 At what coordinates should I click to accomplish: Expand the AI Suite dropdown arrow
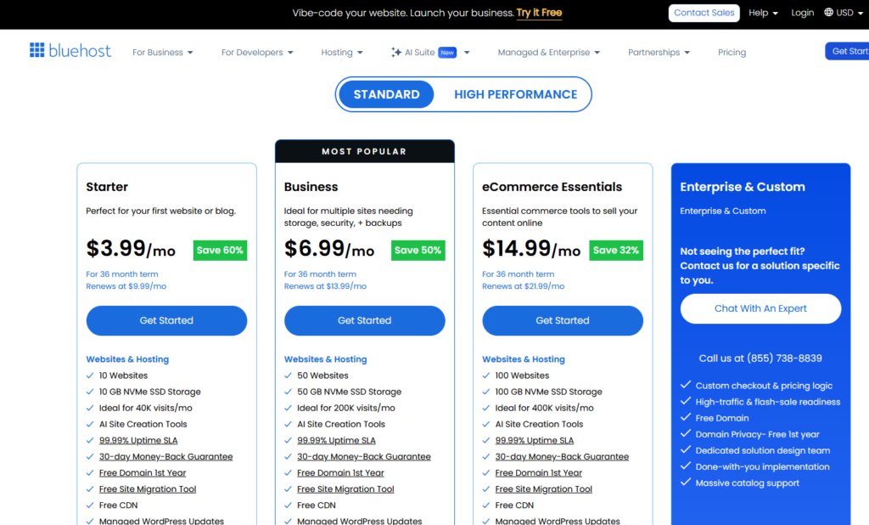(467, 52)
